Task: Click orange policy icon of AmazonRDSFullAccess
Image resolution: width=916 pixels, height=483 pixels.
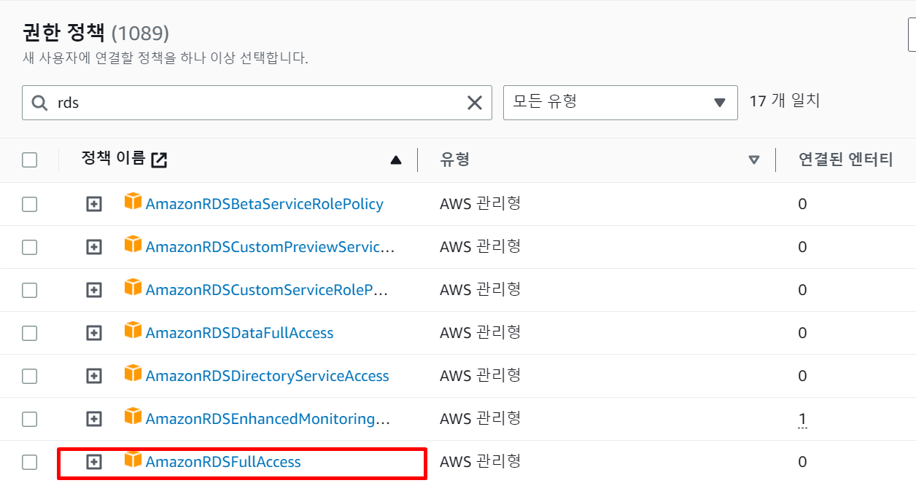Action: [133, 459]
